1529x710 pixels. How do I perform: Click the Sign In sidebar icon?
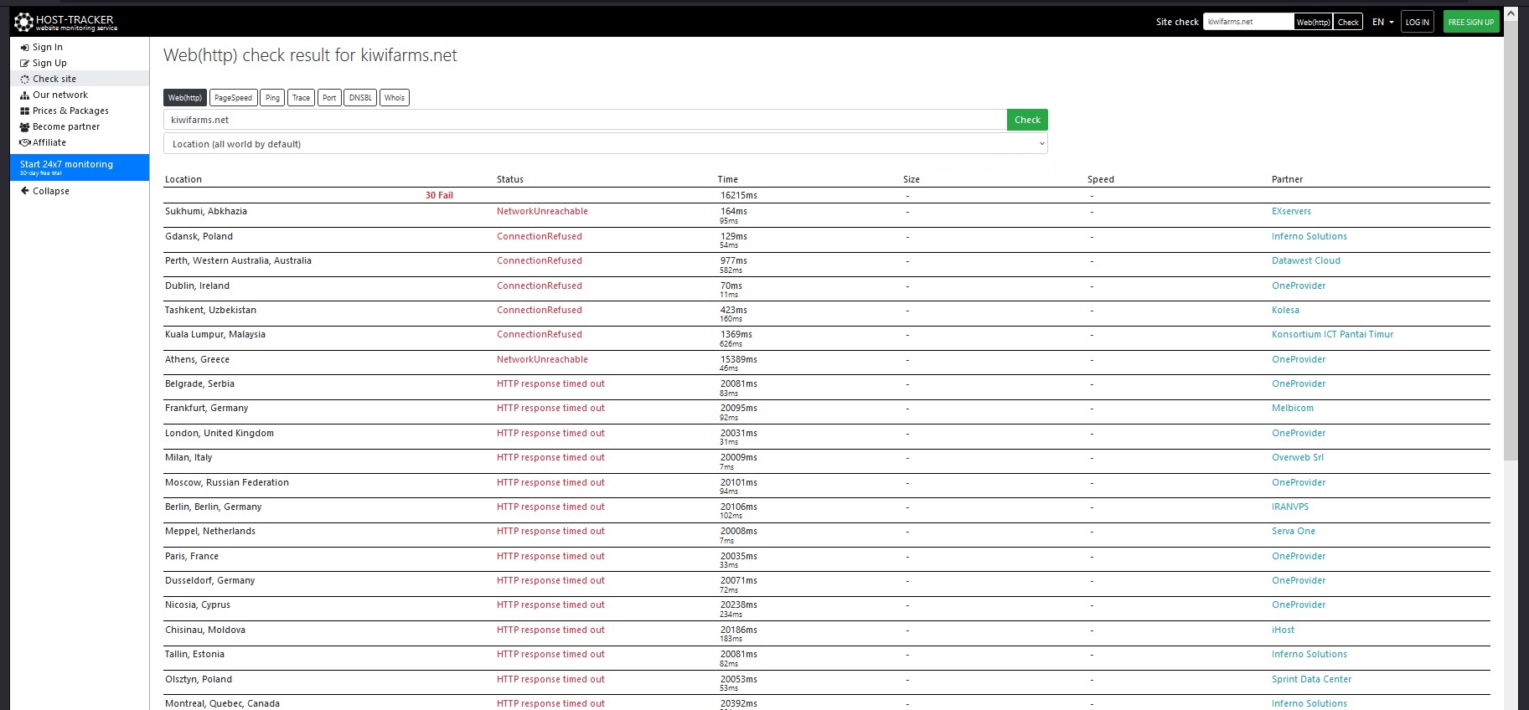24,48
